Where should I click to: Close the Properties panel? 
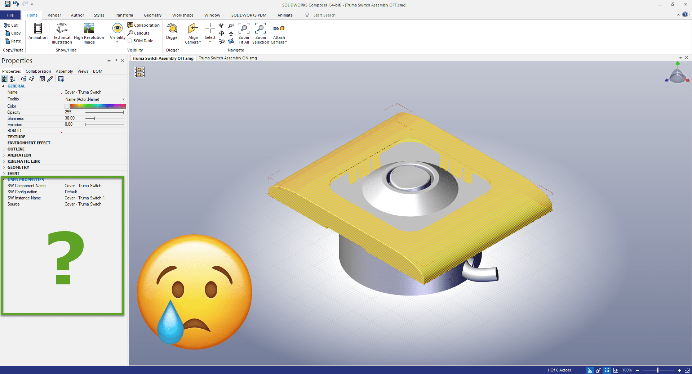(123, 60)
